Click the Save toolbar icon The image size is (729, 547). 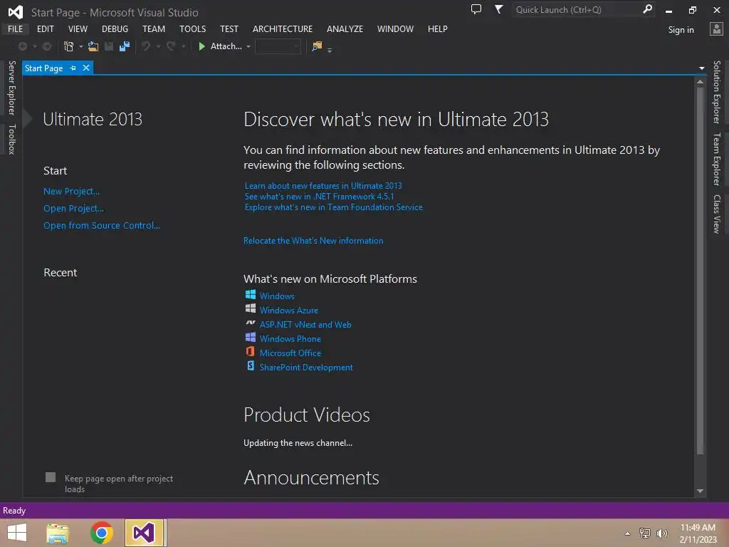click(x=109, y=46)
